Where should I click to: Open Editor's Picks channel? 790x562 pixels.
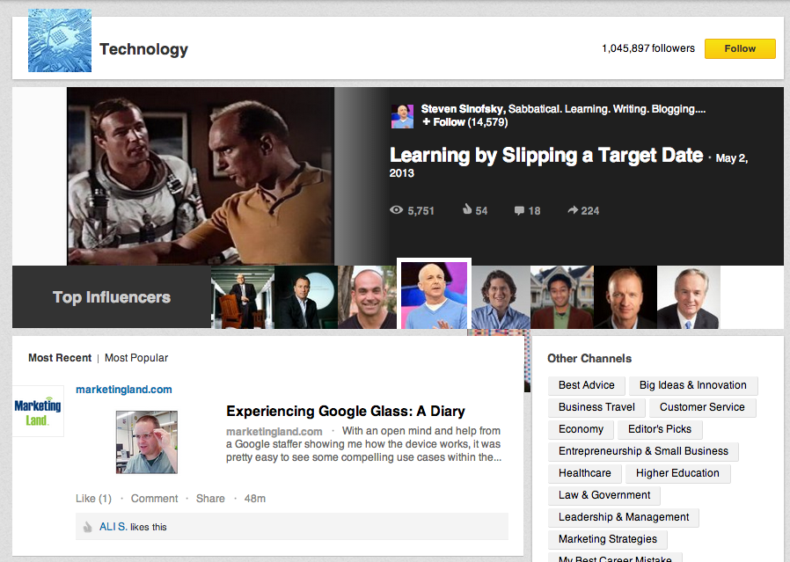(x=660, y=429)
